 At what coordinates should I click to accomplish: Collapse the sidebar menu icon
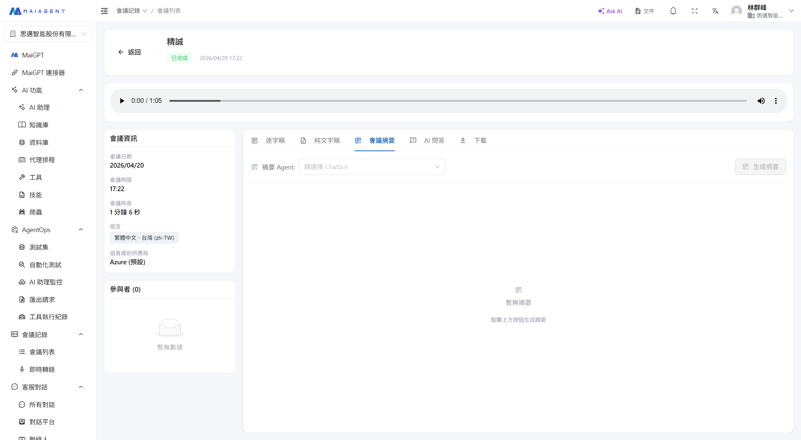tap(104, 11)
